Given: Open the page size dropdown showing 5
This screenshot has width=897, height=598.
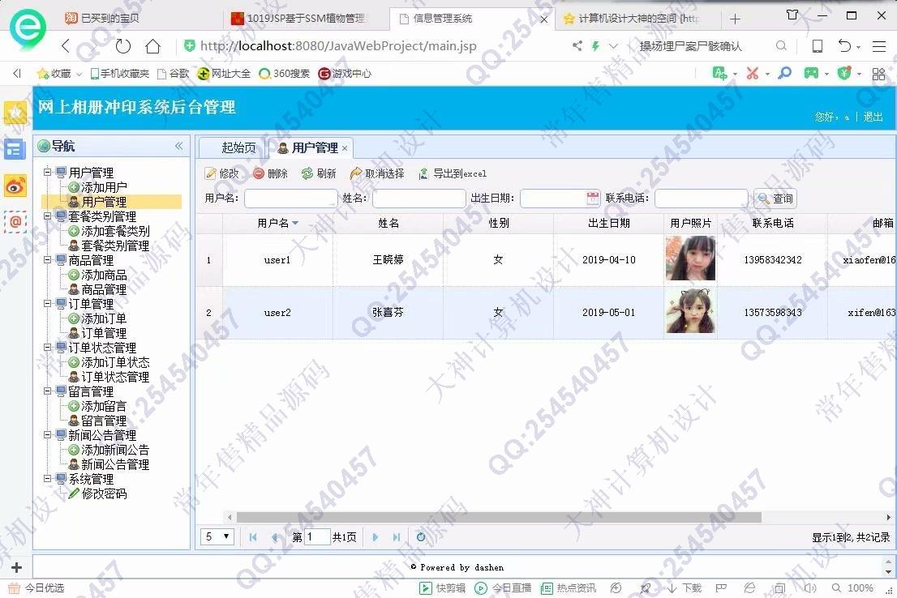Looking at the screenshot, I should pos(217,537).
